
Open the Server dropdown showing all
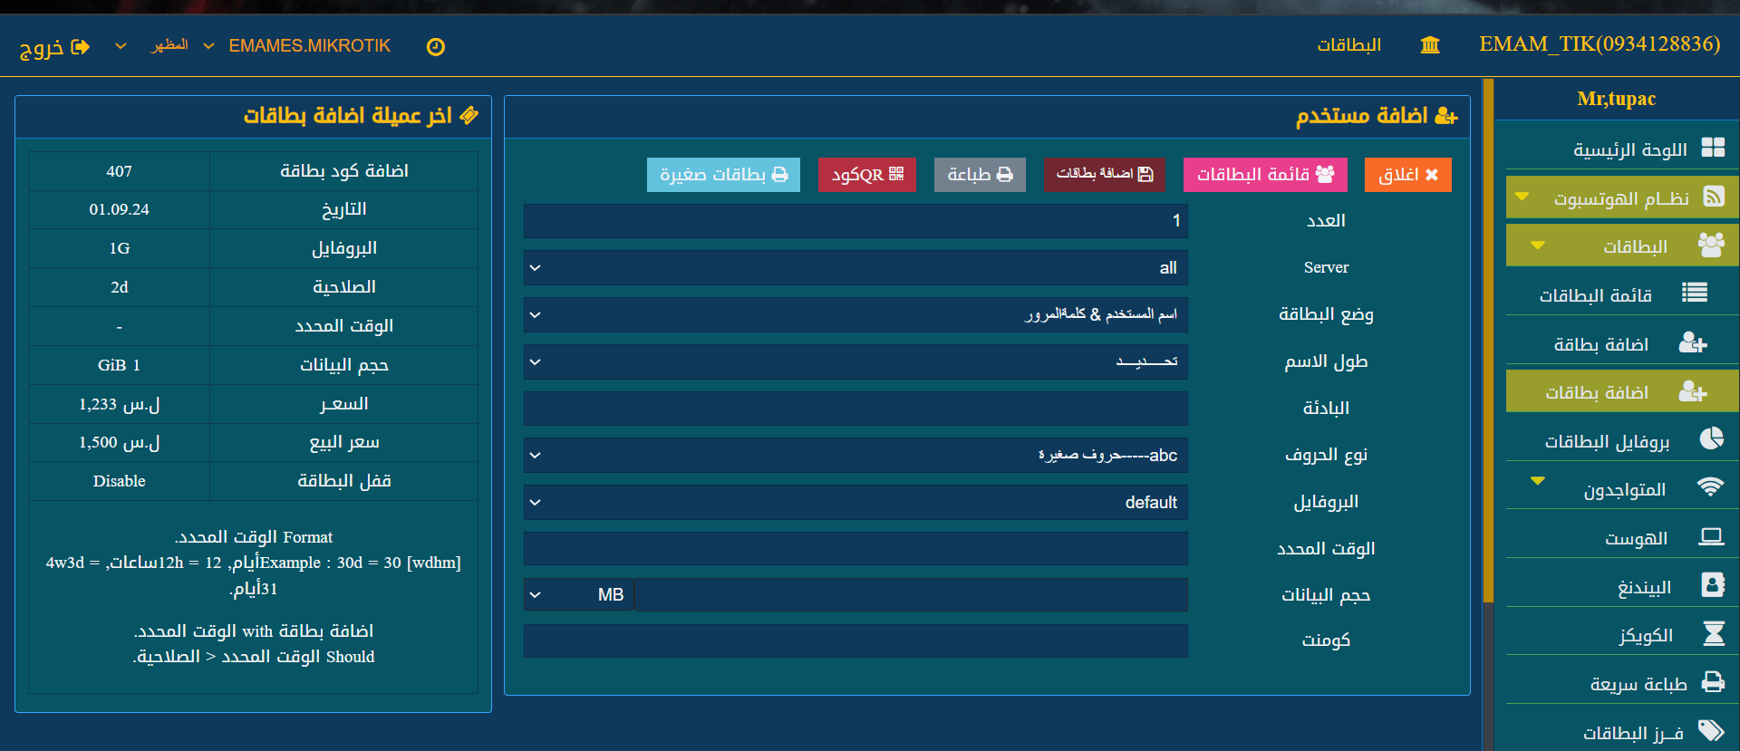click(855, 268)
